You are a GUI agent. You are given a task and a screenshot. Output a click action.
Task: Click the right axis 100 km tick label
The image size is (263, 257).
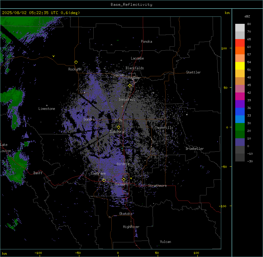[224, 48]
